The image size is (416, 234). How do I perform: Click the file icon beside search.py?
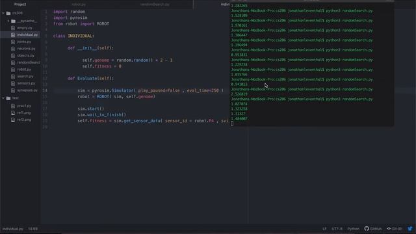pyautogui.click(x=13, y=76)
